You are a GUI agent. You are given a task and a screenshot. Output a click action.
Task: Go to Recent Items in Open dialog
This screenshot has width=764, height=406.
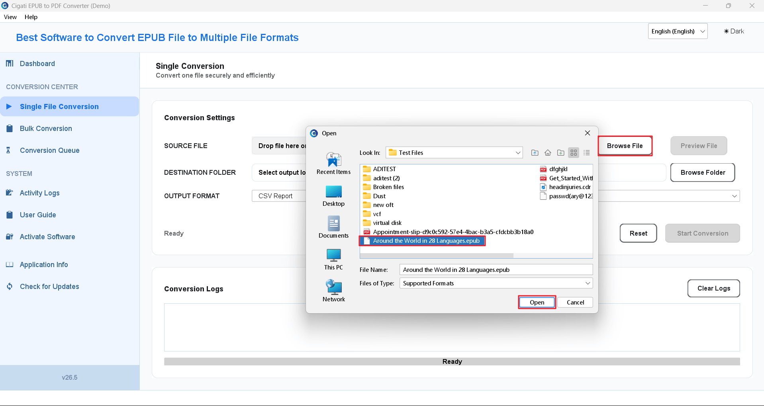coord(333,163)
